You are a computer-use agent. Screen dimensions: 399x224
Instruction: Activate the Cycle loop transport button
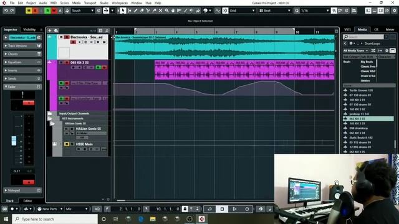pyautogui.click(x=209, y=209)
